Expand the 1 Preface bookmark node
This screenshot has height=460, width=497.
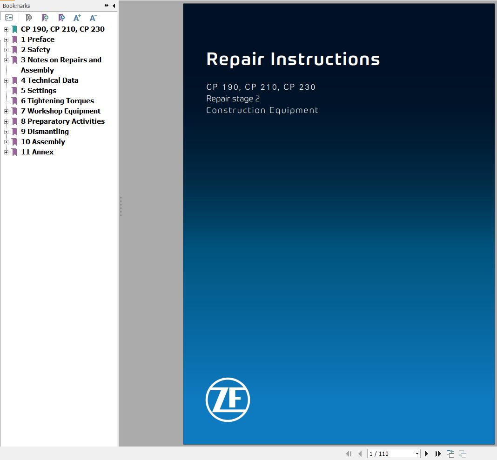click(x=6, y=40)
